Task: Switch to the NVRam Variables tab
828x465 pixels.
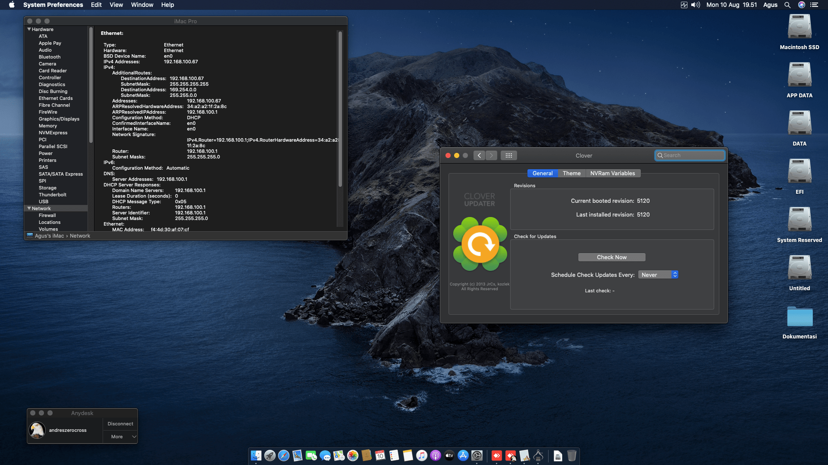Action: tap(613, 173)
